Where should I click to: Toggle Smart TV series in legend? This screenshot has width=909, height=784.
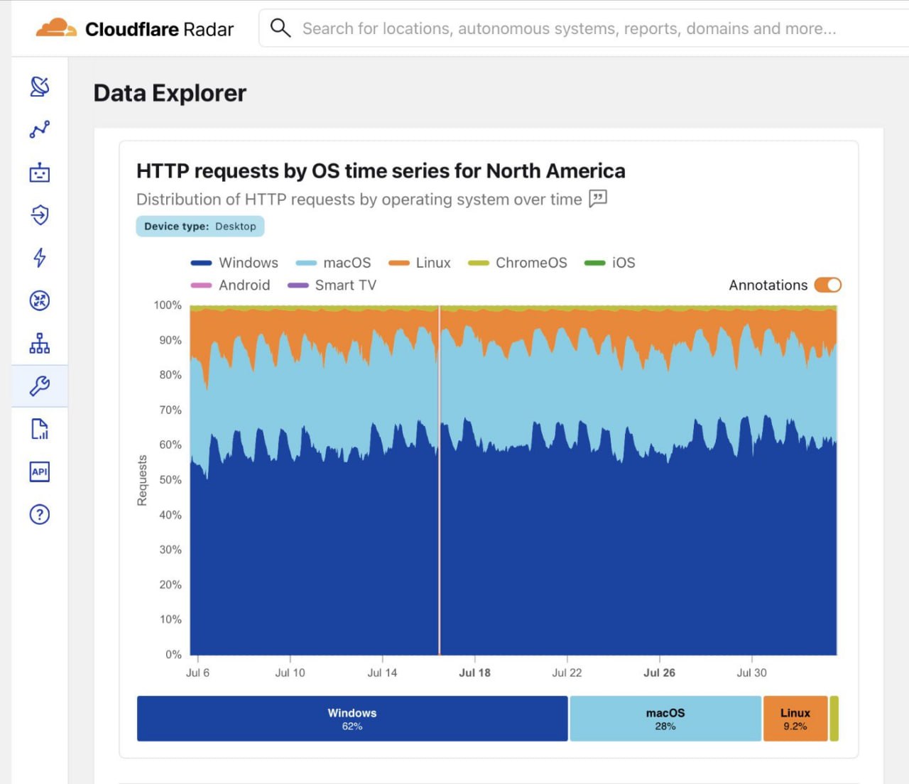coord(332,285)
